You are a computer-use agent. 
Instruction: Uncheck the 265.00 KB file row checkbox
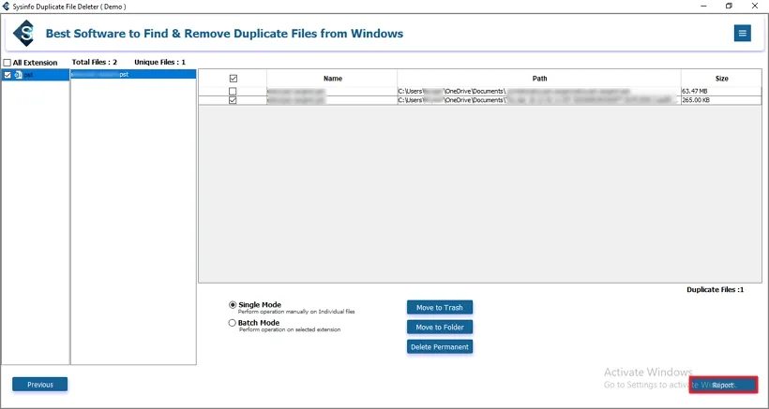(x=233, y=100)
